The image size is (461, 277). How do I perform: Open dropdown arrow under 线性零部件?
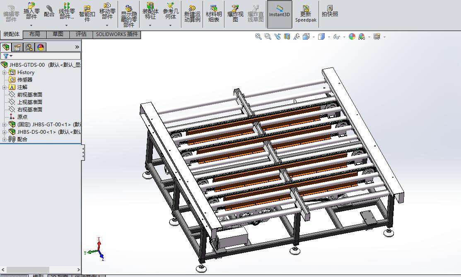click(x=67, y=25)
